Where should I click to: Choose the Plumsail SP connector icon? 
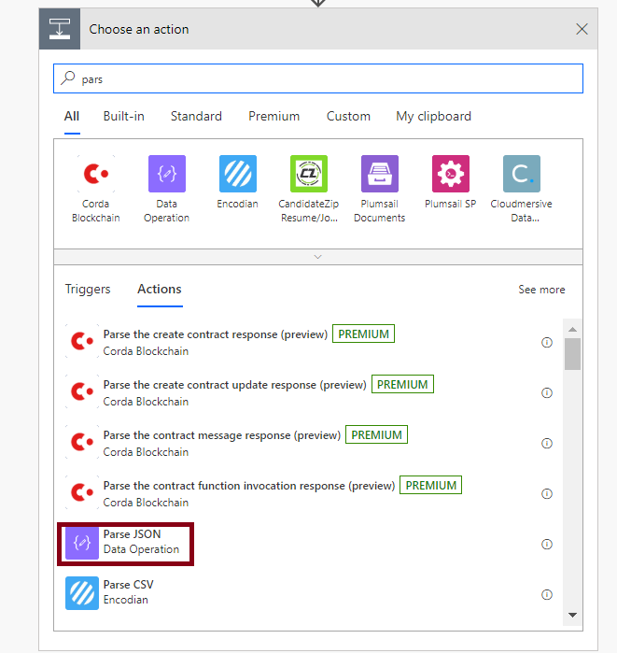point(451,174)
